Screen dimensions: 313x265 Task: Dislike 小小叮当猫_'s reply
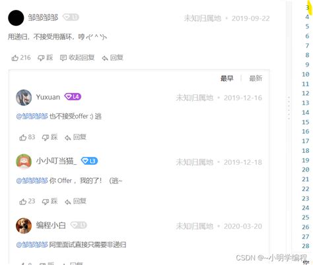pos(50,201)
